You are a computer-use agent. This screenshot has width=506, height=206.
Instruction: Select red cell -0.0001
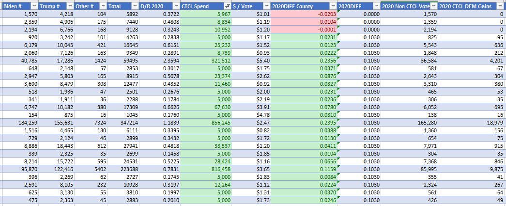tap(304, 30)
